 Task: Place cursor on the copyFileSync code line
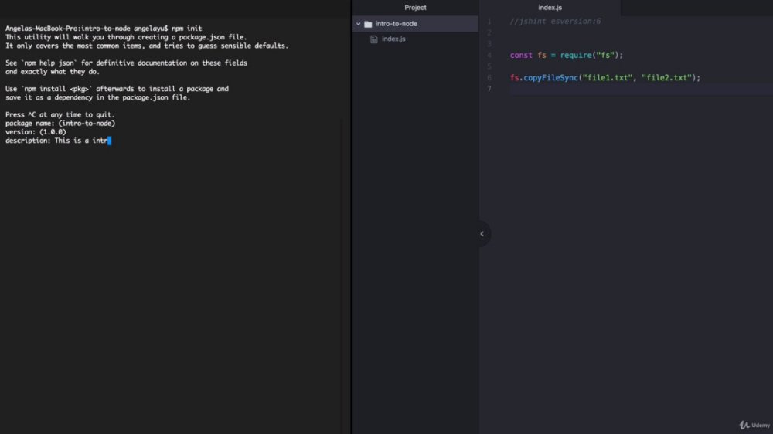605,78
